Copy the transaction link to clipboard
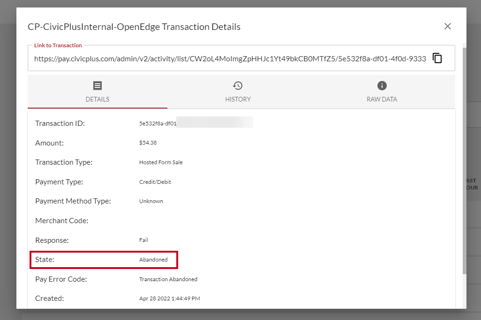 click(x=437, y=58)
